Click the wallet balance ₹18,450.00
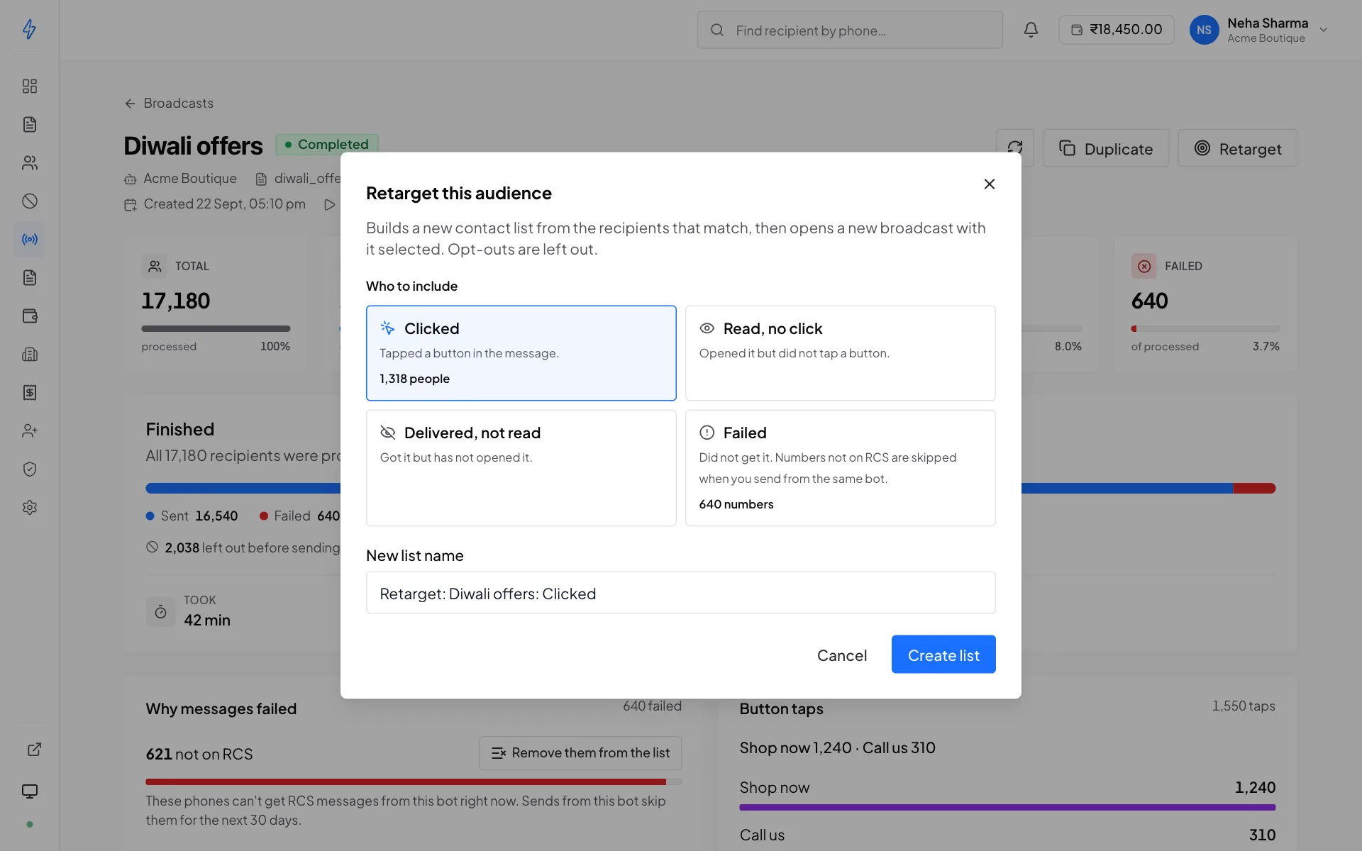 pos(1117,30)
